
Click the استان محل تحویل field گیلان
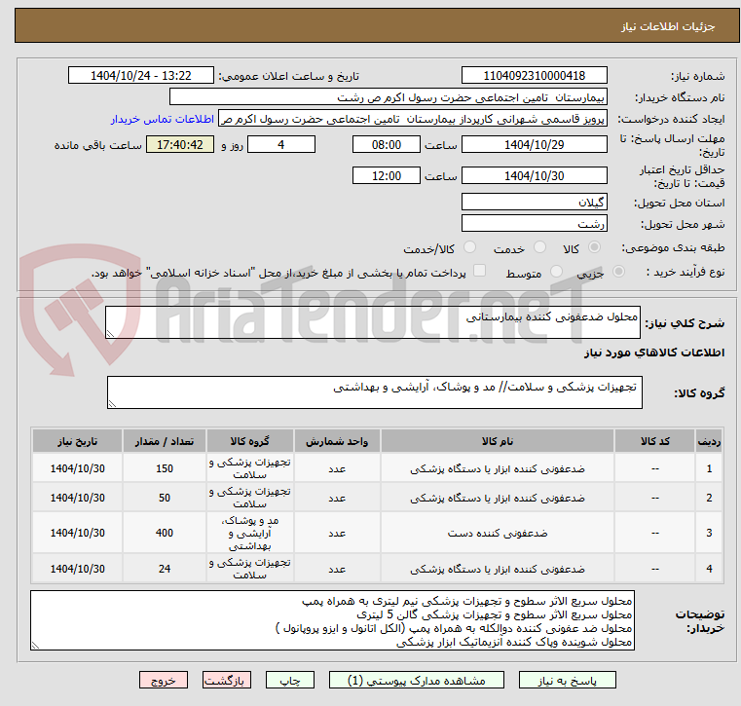[534, 203]
